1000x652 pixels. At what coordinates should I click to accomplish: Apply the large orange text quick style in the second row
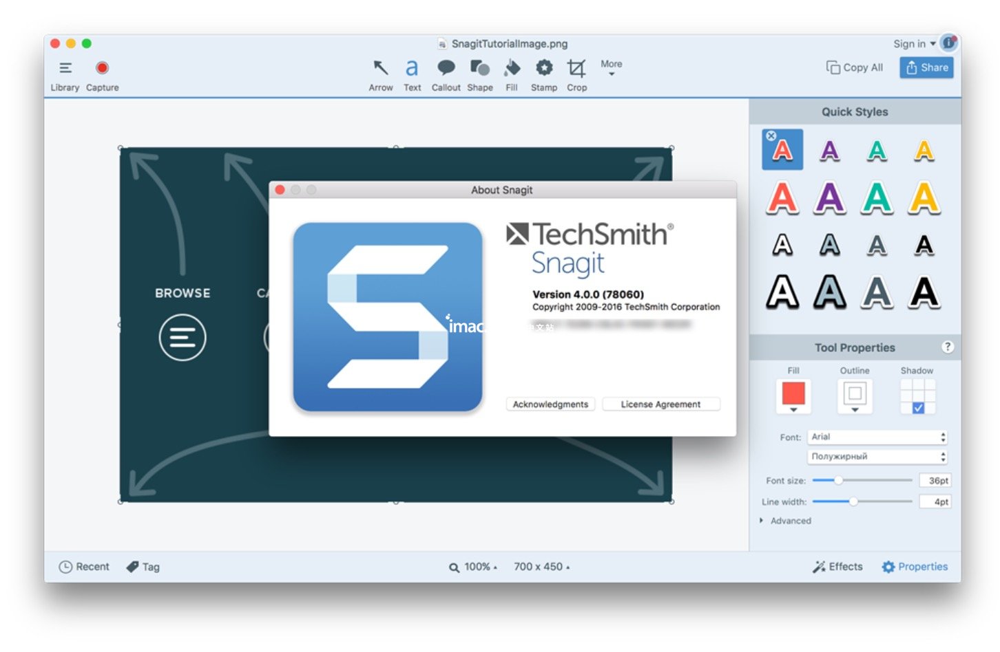tap(924, 198)
